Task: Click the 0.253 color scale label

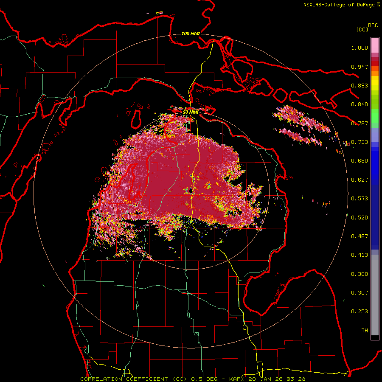Action: click(360, 312)
